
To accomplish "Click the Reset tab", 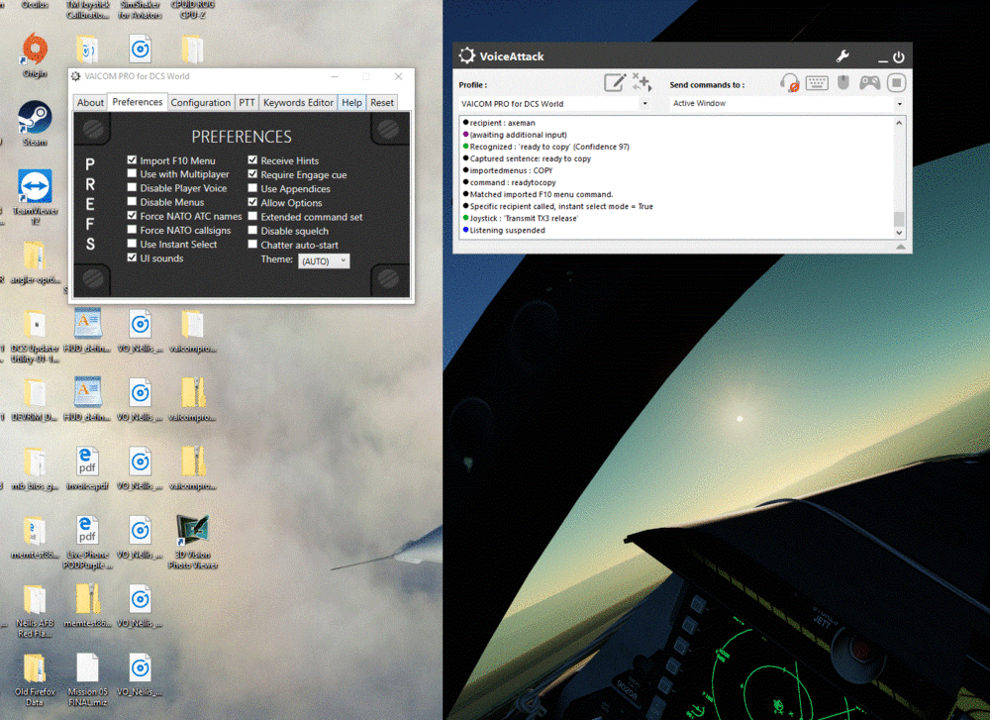I will point(381,102).
